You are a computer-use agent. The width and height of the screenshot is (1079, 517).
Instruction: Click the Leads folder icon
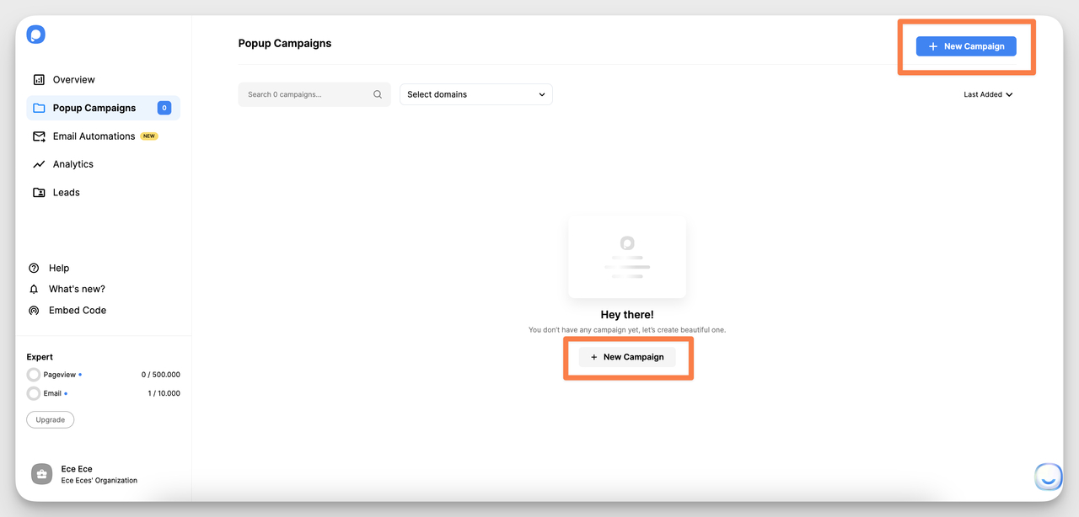click(39, 193)
